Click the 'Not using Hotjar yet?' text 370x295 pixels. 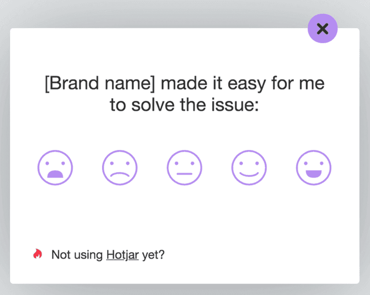107,254
